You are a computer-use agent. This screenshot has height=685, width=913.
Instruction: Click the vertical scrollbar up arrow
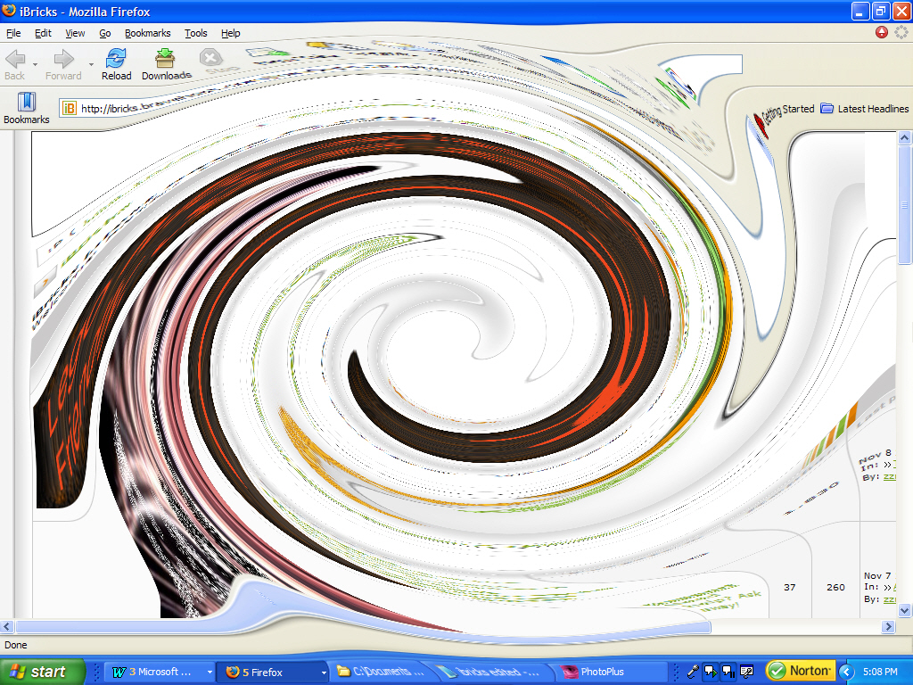[x=904, y=137]
